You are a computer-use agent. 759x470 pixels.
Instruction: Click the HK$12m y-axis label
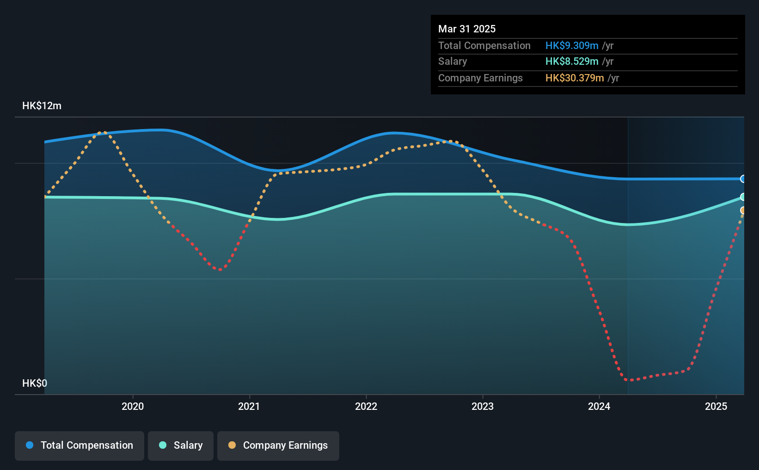pyautogui.click(x=42, y=106)
